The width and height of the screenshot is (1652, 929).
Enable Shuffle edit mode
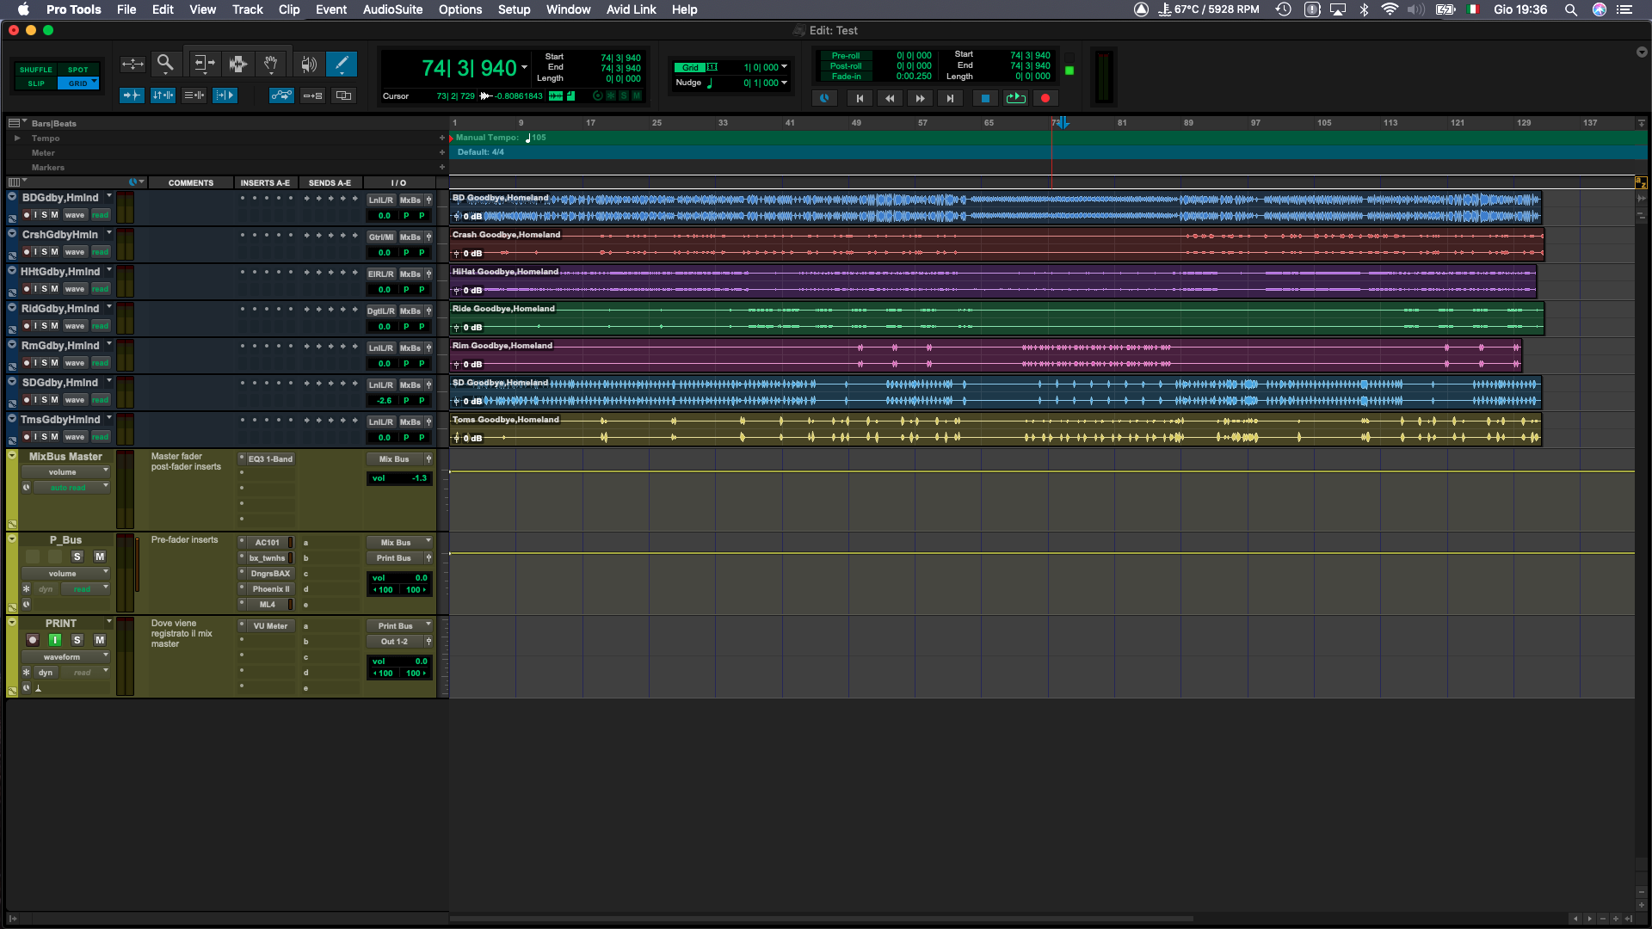coord(36,70)
